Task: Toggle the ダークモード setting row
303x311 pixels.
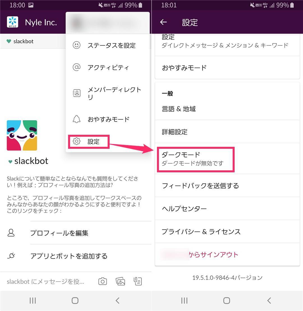Action: click(x=227, y=159)
